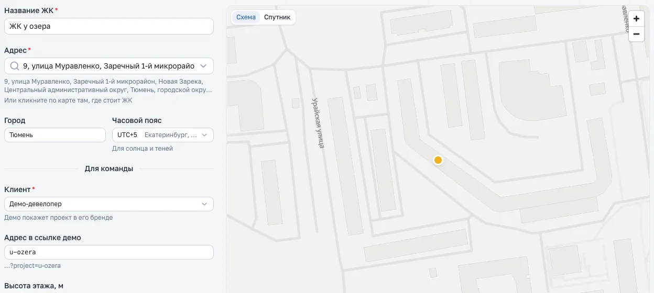Click the magnifier icon in address field
The image size is (654, 293).
click(15, 66)
